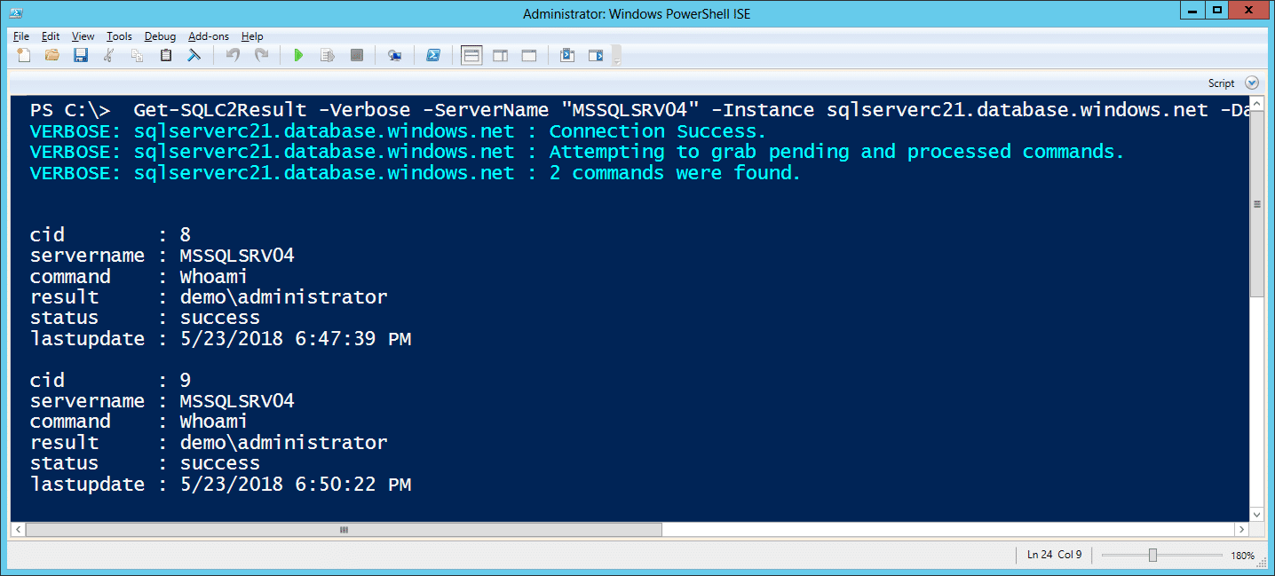Paste clipboard contents via toolbar
The image size is (1275, 576).
pos(165,56)
